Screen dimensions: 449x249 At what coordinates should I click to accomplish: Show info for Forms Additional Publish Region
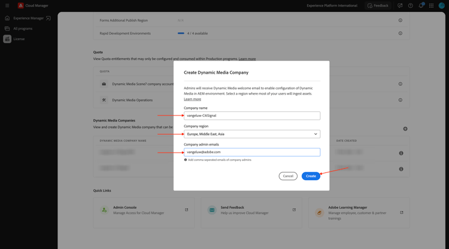401,20
